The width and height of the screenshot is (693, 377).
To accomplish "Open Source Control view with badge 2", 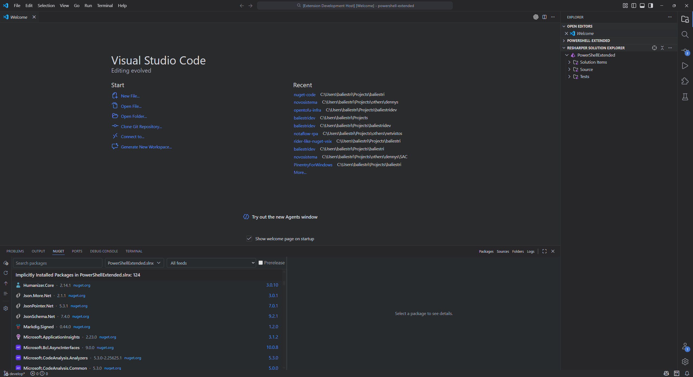I will click(x=685, y=51).
